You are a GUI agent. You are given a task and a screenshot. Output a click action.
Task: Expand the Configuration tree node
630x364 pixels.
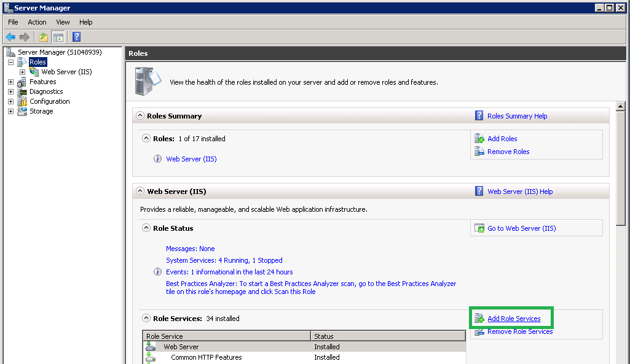point(11,101)
